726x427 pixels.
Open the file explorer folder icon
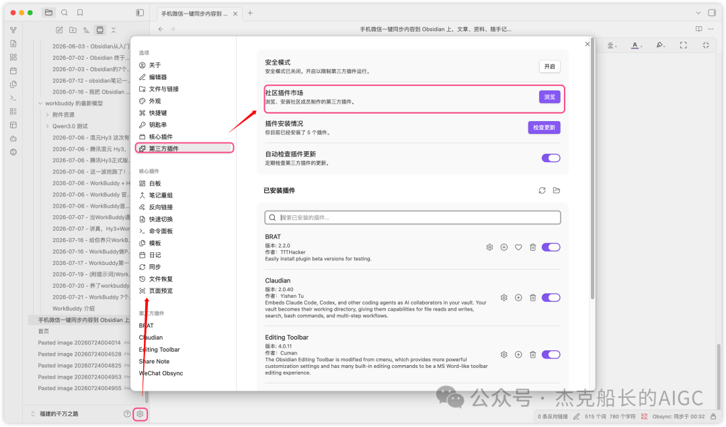click(48, 13)
